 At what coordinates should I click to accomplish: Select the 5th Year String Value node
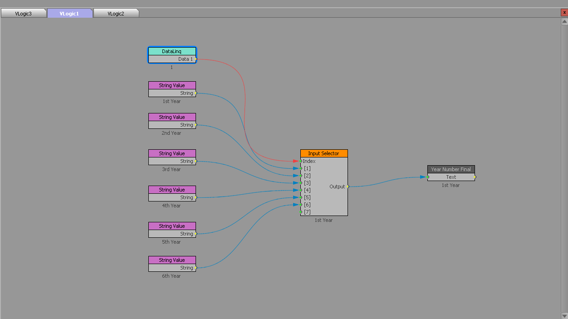coord(171,226)
